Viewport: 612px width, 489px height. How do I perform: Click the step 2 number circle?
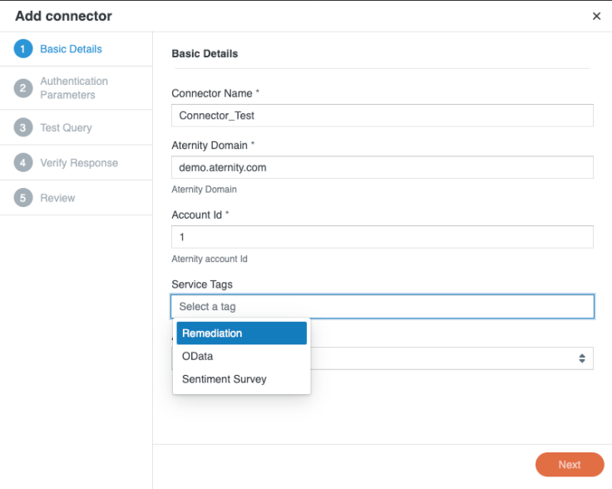click(x=23, y=88)
